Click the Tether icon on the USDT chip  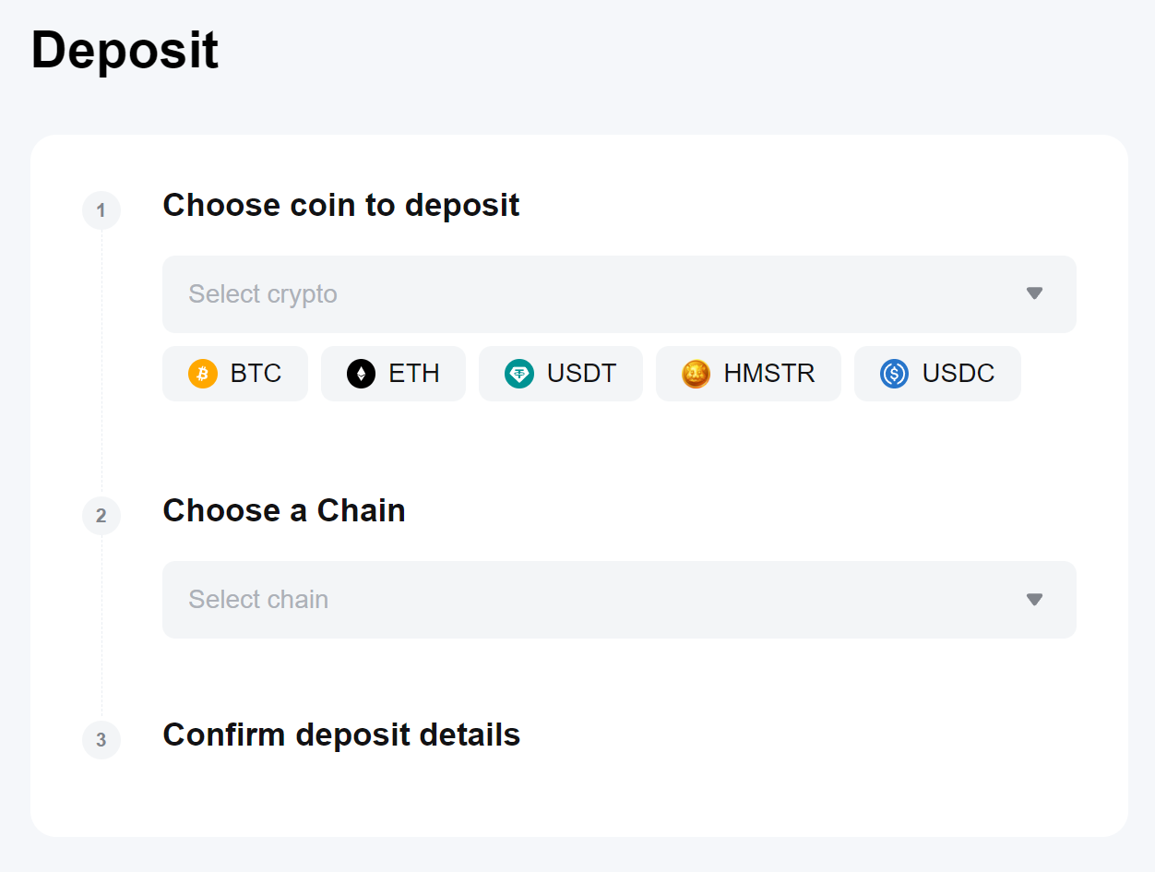518,374
